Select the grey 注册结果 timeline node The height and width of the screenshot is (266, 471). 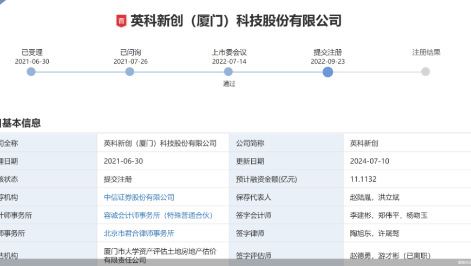pyautogui.click(x=426, y=72)
